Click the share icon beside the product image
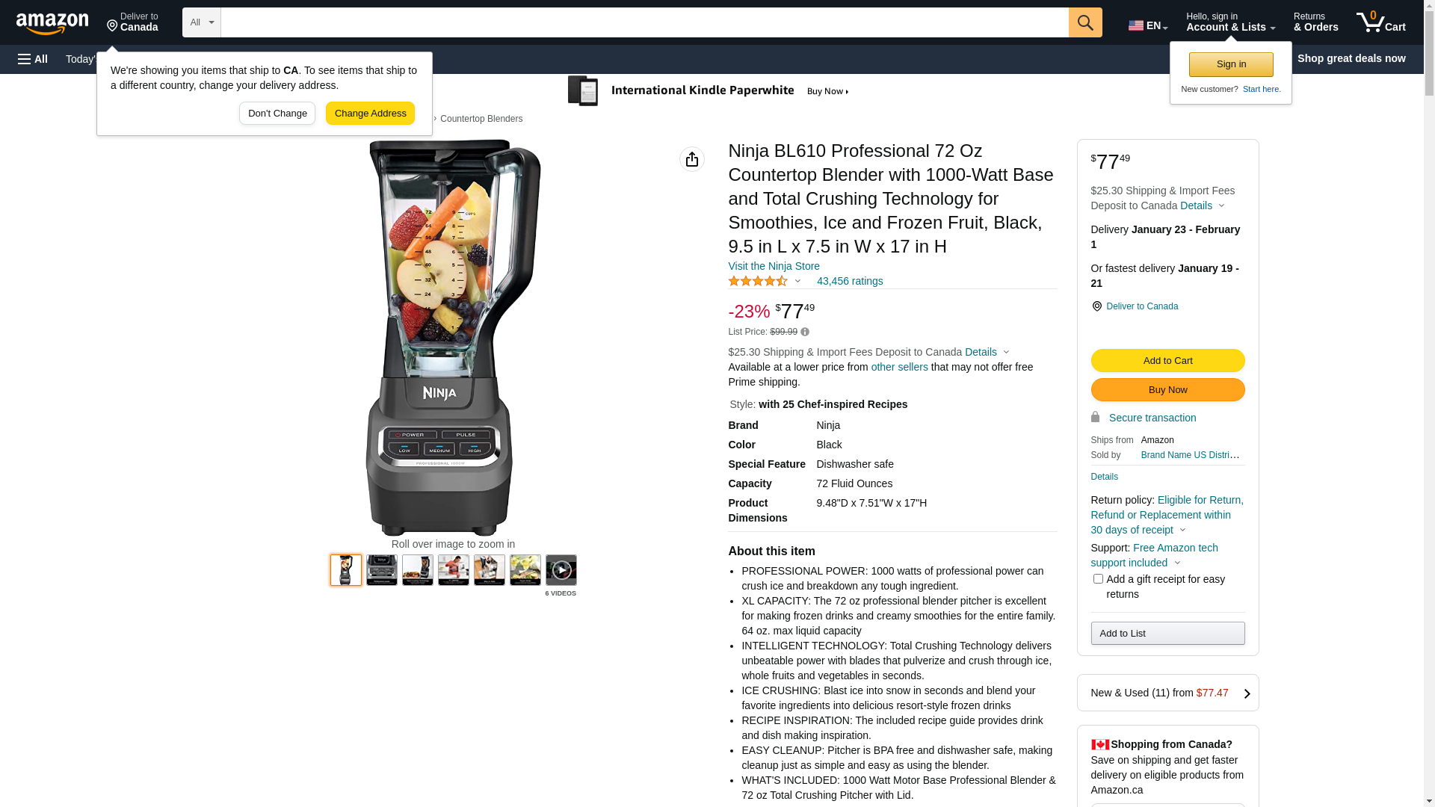The width and height of the screenshot is (1435, 807). click(691, 159)
